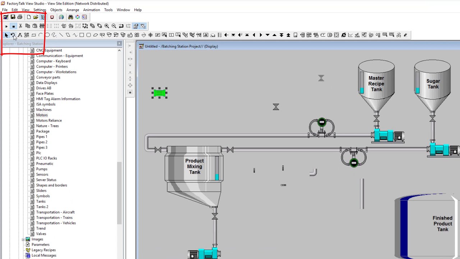
Task: Select the Line drawing tool
Action: [61, 35]
